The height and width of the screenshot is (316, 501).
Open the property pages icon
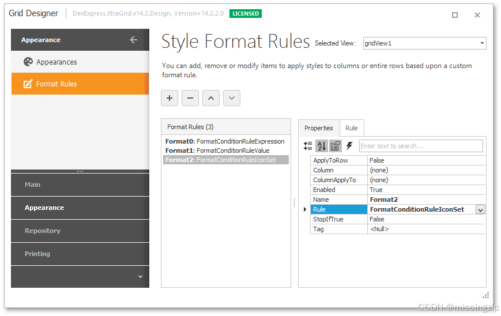[335, 146]
